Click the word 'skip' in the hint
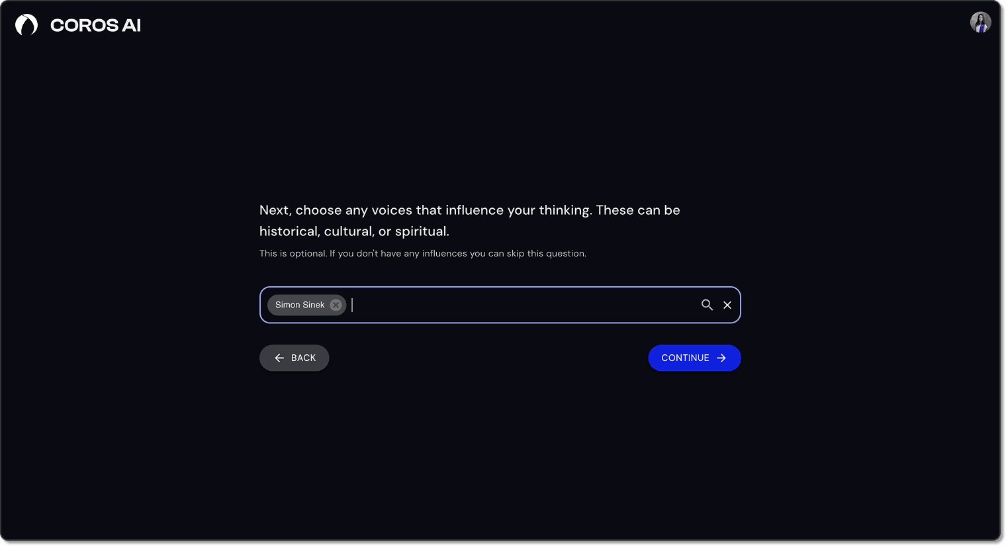Viewport: 1006px width, 546px height. [516, 253]
